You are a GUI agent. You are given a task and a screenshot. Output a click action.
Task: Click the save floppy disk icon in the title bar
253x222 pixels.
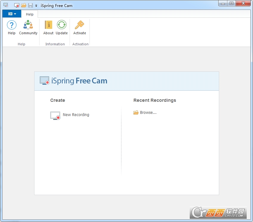pos(30,5)
